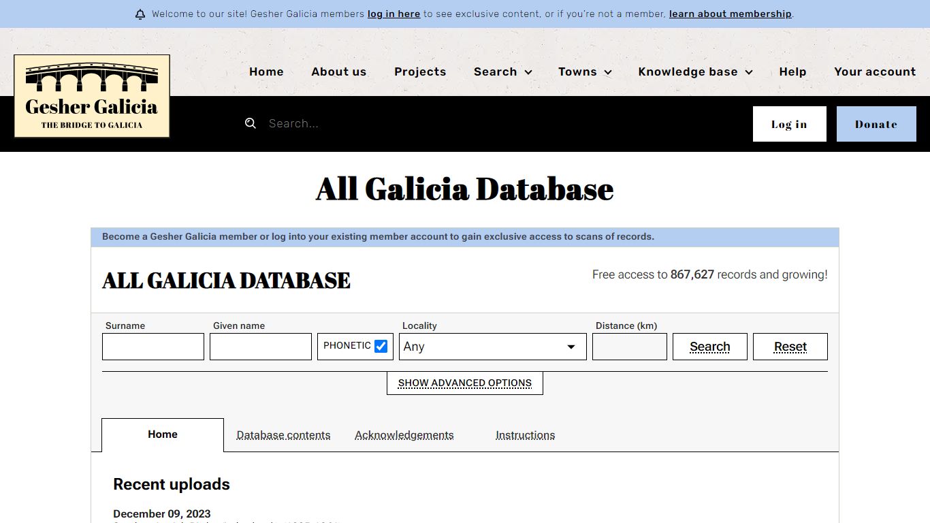This screenshot has height=523, width=930.
Task: Select the Home tab in database panel
Action: tap(163, 434)
